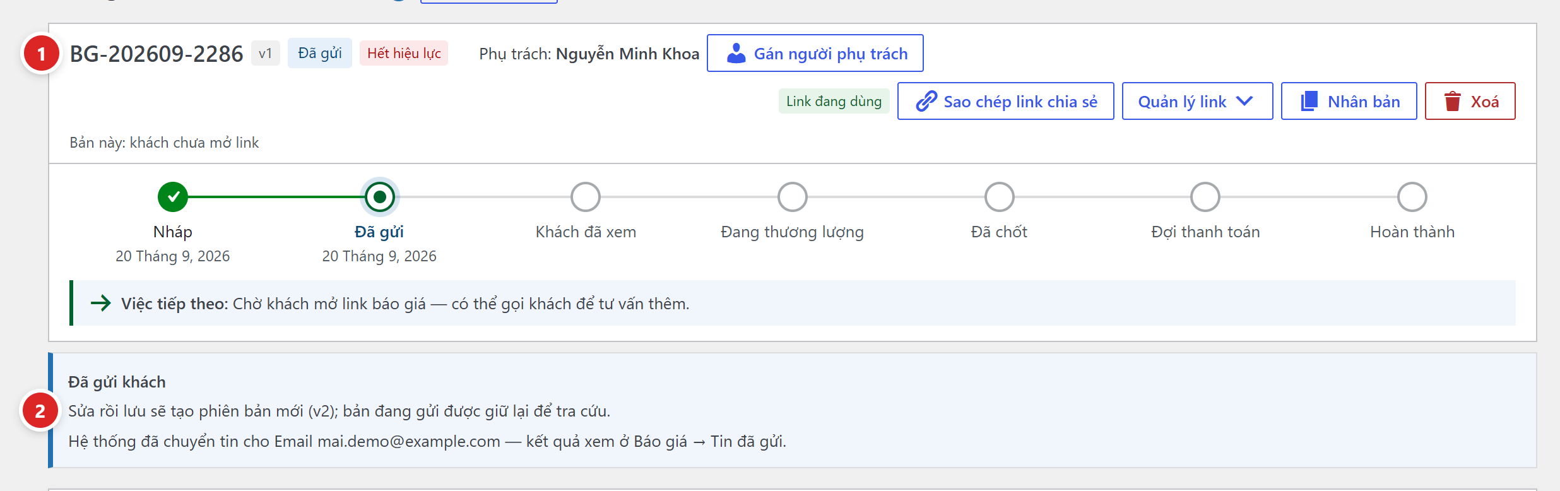This screenshot has width=1560, height=491.
Task: Open the Quản lý link dropdown
Action: click(1197, 101)
